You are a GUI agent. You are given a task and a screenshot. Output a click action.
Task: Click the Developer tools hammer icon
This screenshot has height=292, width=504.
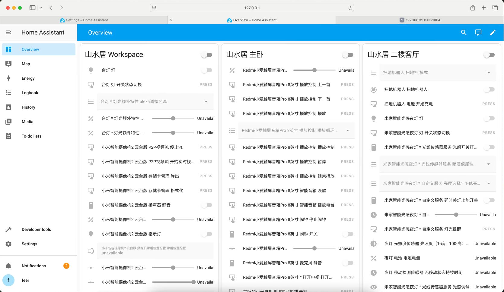8,229
